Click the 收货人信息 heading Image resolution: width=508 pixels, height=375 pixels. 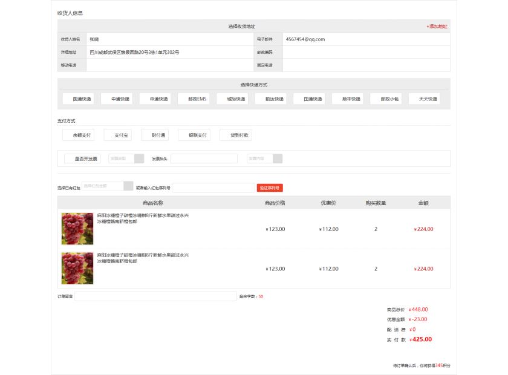coord(70,13)
